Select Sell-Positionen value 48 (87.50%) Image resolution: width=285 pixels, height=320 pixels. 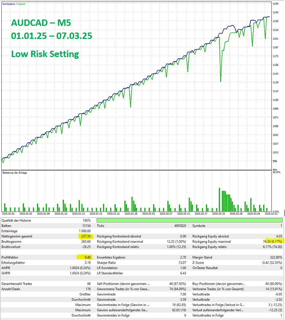point(178,284)
